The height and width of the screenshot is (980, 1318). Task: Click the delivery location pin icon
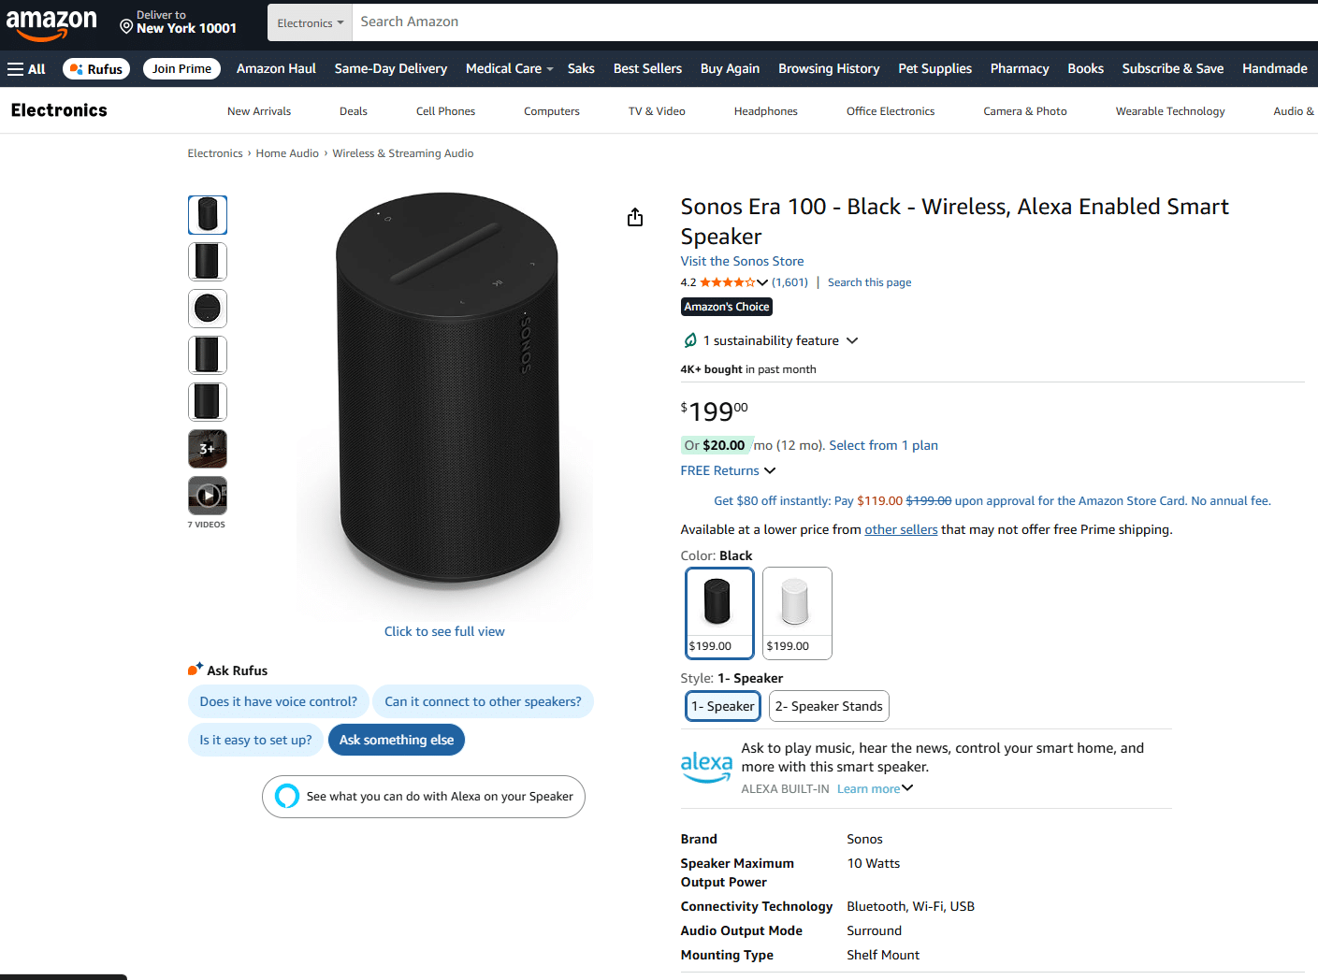point(126,26)
